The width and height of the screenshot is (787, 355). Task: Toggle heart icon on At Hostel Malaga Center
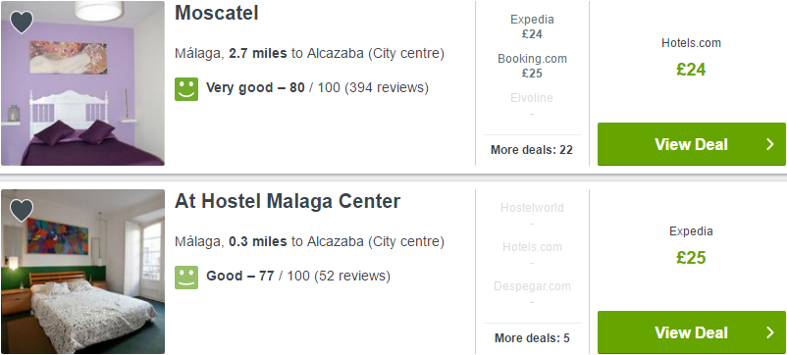(22, 211)
